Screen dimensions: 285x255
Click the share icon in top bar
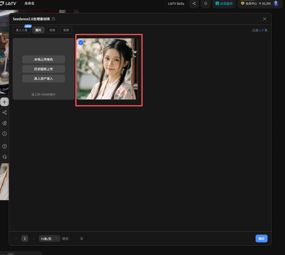tap(194, 4)
